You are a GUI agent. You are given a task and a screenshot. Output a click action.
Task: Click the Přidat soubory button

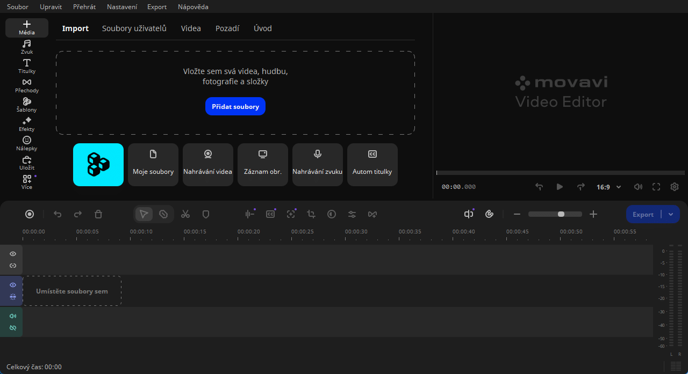[235, 106]
